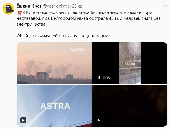The image size is (169, 129).
Task: Play the dark bottom-right video
Action: point(99,120)
